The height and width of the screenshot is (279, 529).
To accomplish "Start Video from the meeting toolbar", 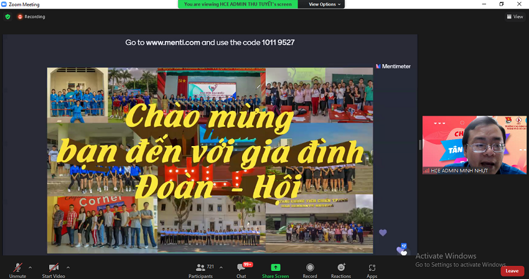I will tap(54, 268).
